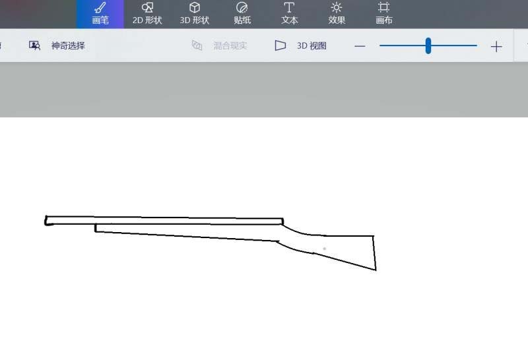Choose the 文本 text tool

[289, 13]
